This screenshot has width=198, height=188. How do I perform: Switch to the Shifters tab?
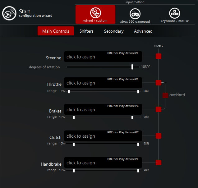coord(86,31)
